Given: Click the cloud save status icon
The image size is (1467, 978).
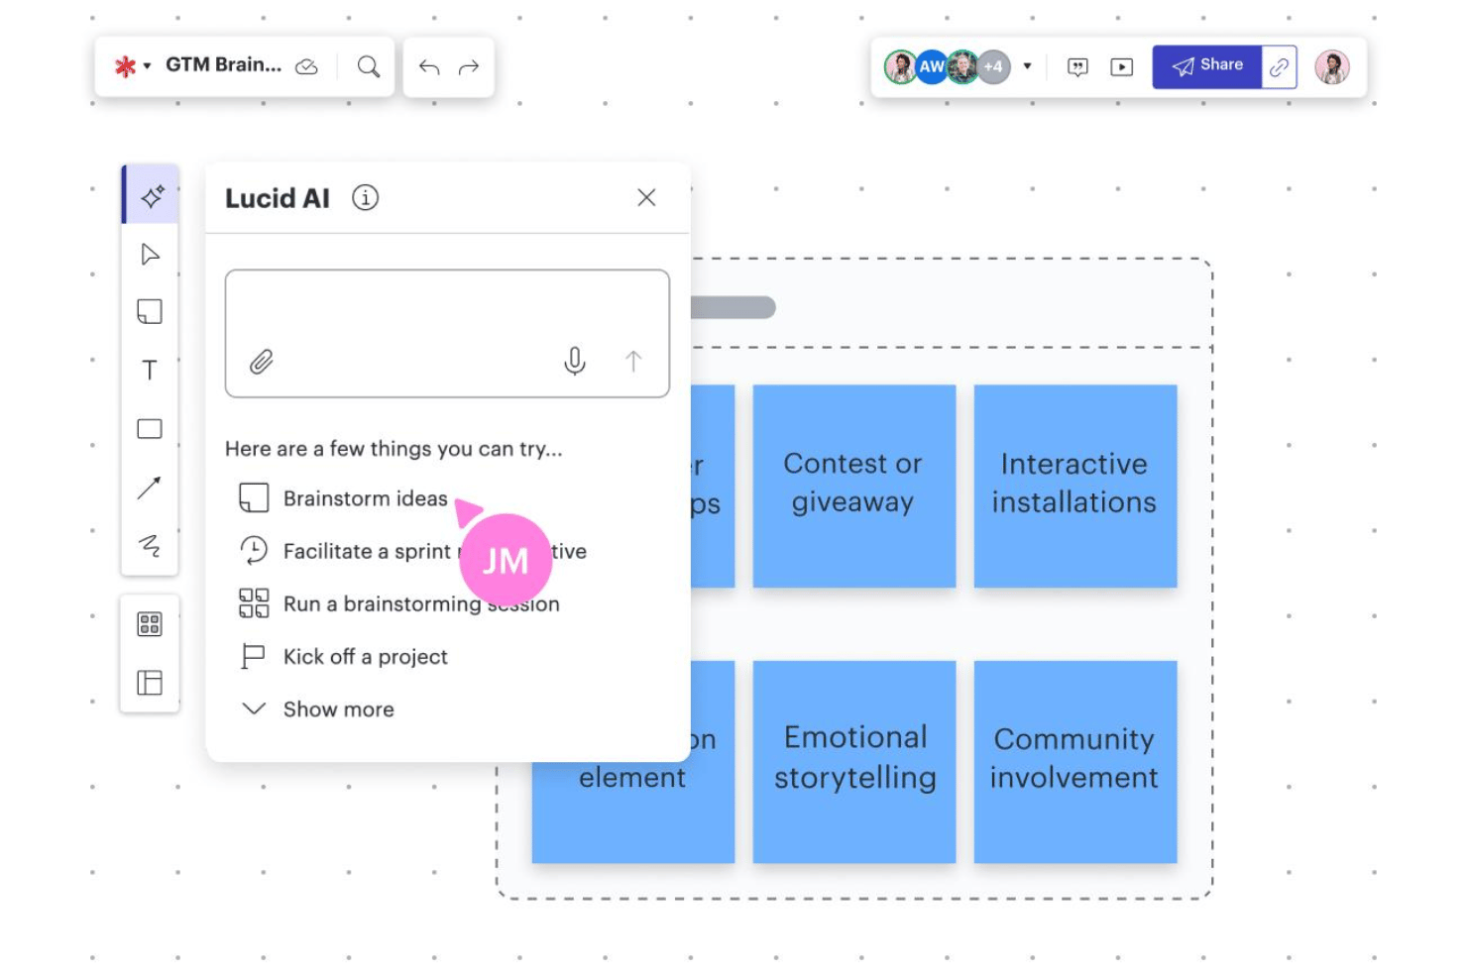Looking at the screenshot, I should [307, 66].
